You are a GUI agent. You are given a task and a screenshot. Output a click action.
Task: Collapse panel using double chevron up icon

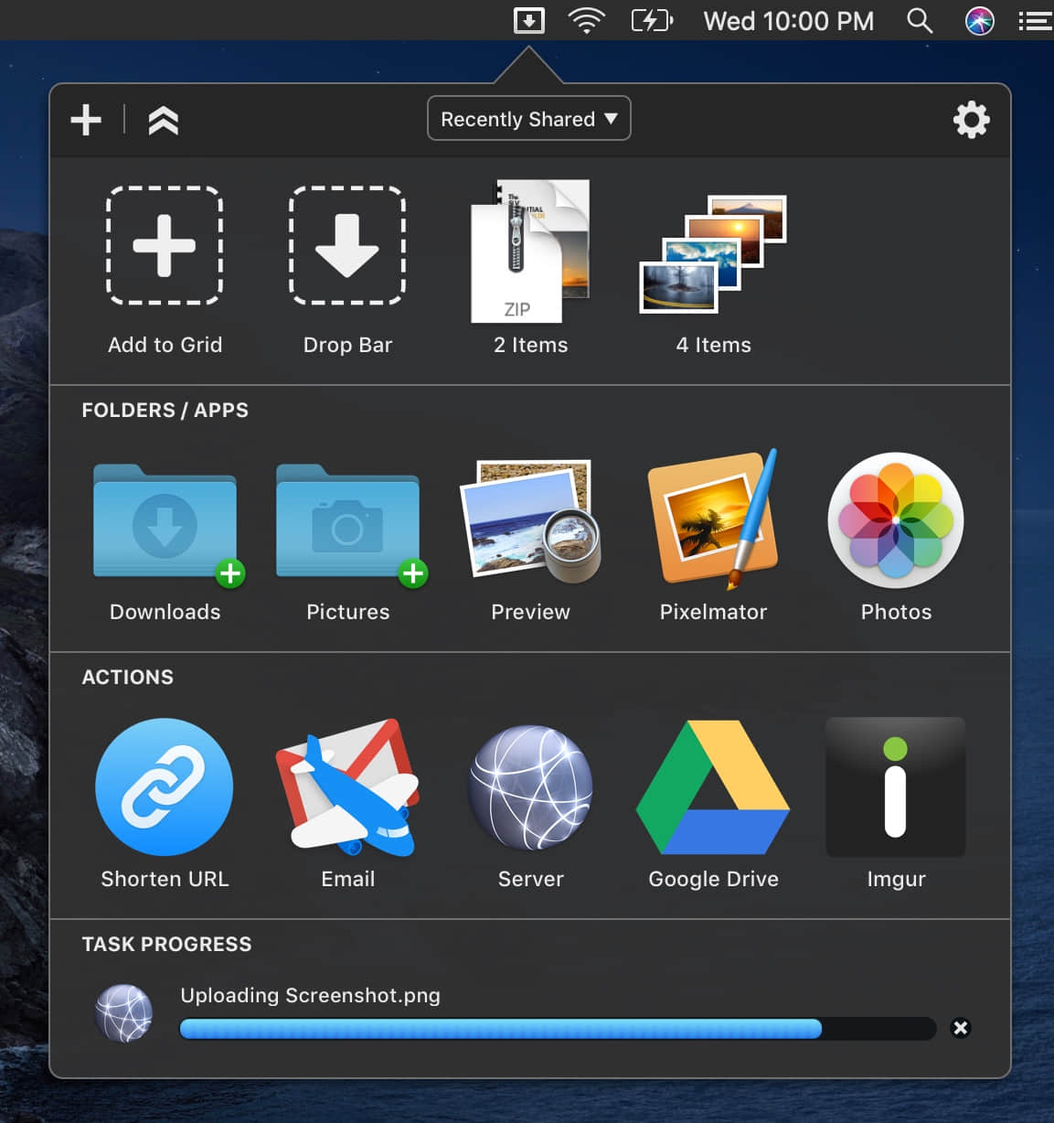point(164,120)
